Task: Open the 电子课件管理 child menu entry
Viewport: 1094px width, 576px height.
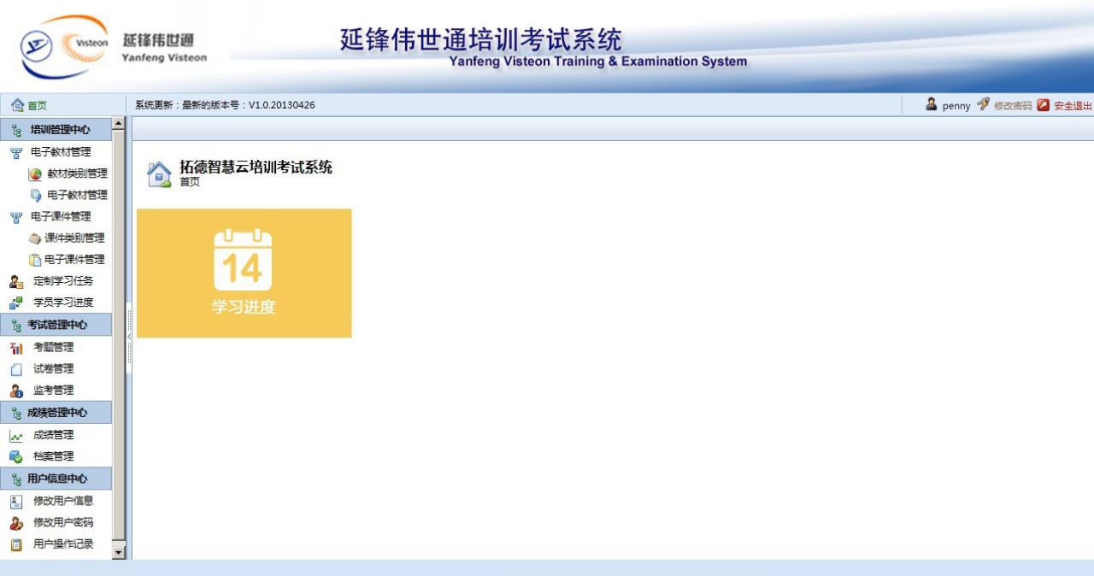Action: (x=74, y=260)
